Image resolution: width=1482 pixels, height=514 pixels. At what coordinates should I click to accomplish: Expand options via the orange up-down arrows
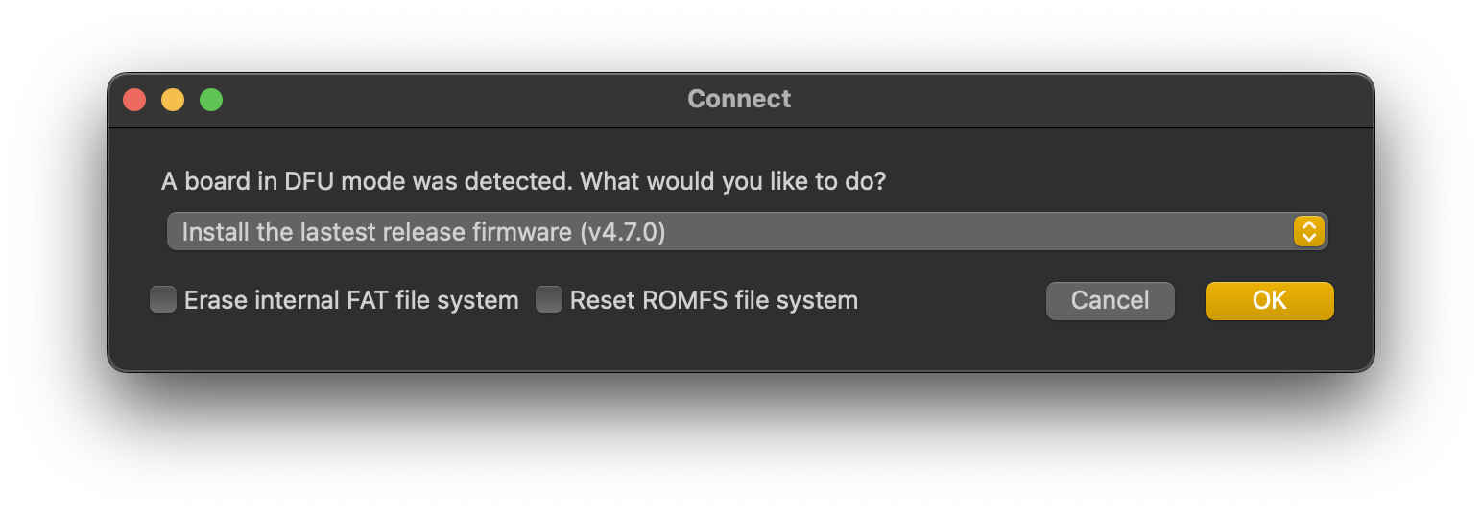pos(1309,231)
